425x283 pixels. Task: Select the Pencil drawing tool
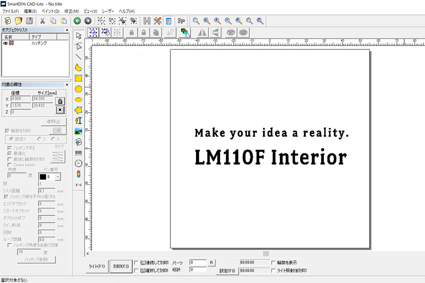pyautogui.click(x=78, y=67)
